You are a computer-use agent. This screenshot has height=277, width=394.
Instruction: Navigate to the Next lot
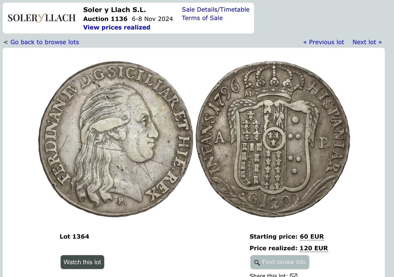click(367, 42)
